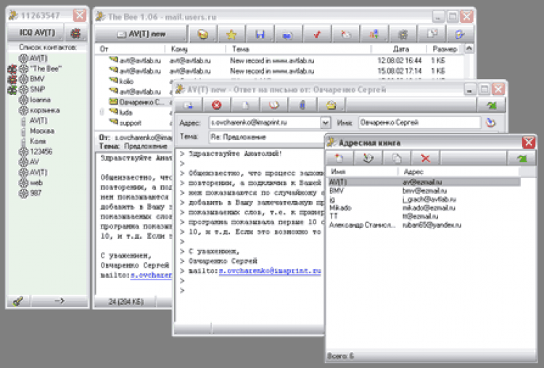The image size is (544, 368).
Task: Click the green arrow icon in address book toolbar
Action: [x=522, y=158]
